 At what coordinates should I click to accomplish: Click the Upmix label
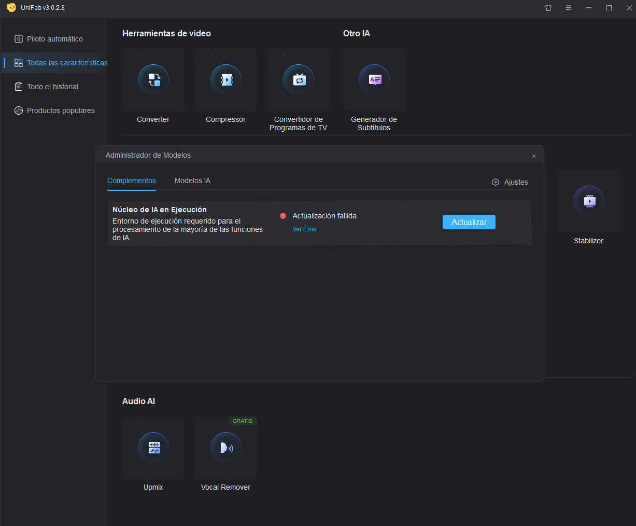click(153, 487)
